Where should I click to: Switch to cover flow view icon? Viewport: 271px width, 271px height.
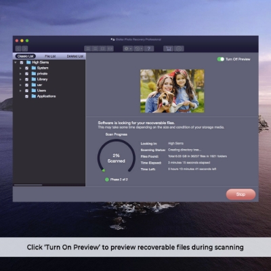(x=110, y=49)
